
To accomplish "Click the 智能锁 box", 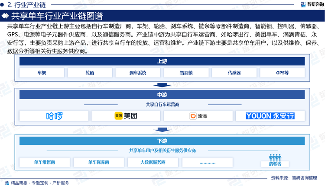I will [x=186, y=73].
